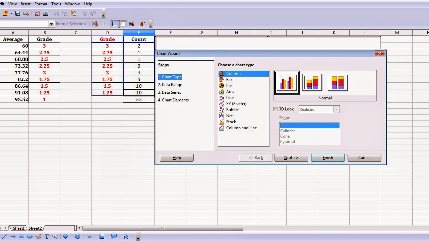Select the Scale Text icon on the formatting bar
This screenshot has width=429, height=241.
132,23
